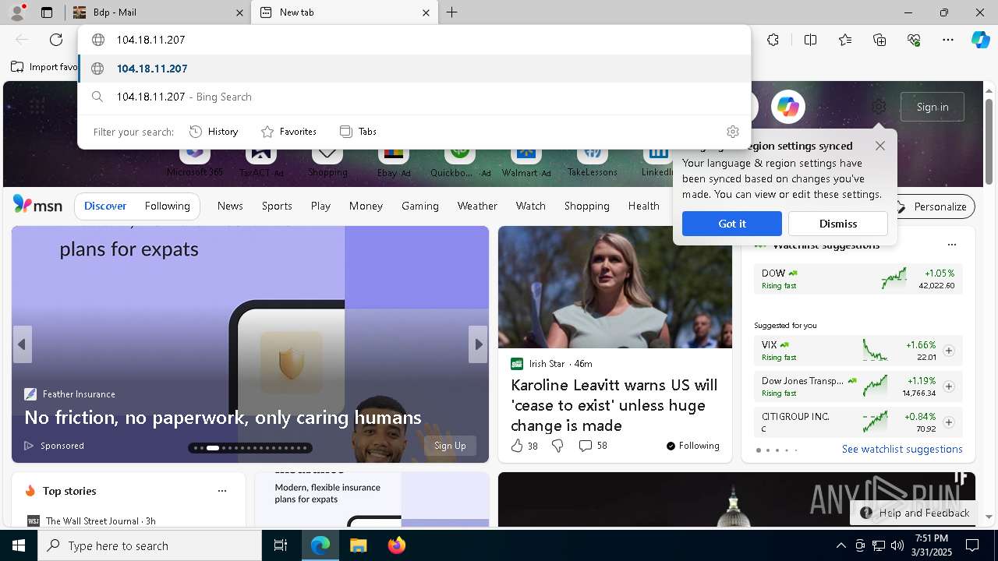Viewport: 998px width, 561px height.
Task: Go to next carousel slide arrow
Action: (x=478, y=344)
